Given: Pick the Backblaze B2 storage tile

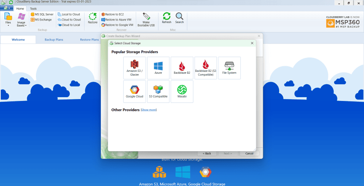Looking at the screenshot, I should click(182, 68).
